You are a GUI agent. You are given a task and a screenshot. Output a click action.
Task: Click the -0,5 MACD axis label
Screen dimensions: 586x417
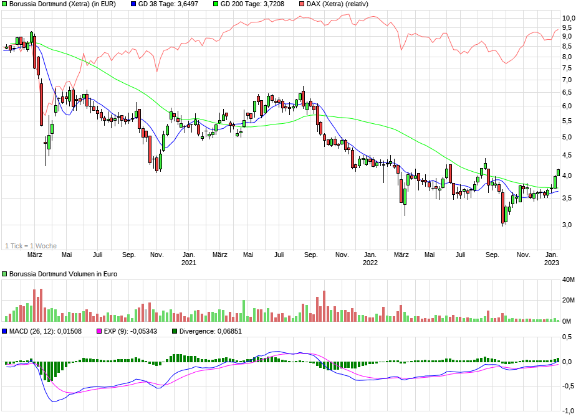coord(567,386)
